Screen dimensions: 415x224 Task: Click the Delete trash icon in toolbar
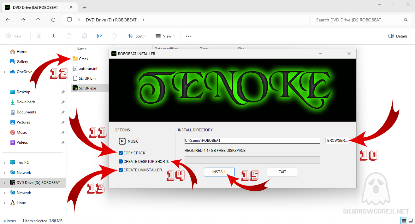[x=115, y=36]
